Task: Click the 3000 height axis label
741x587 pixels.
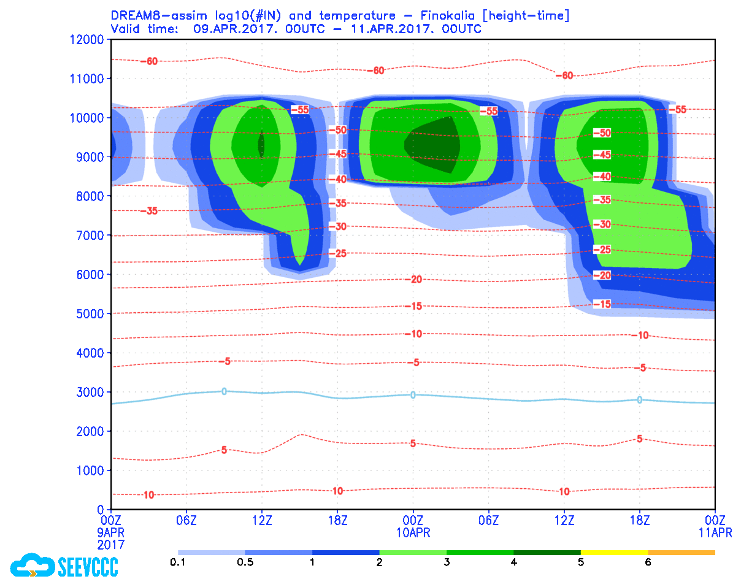Action: pos(88,393)
